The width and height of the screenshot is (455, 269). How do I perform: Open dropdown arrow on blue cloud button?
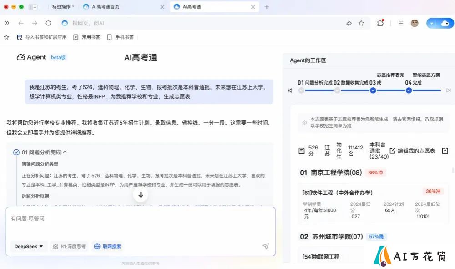[432, 23]
